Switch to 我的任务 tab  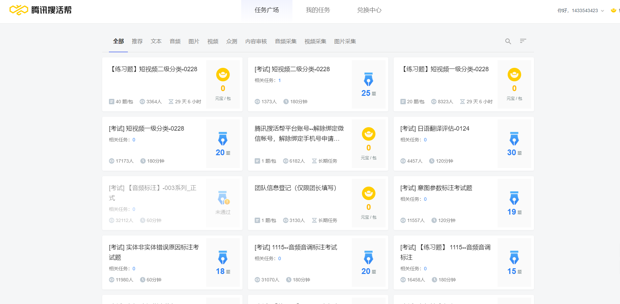[x=318, y=10]
